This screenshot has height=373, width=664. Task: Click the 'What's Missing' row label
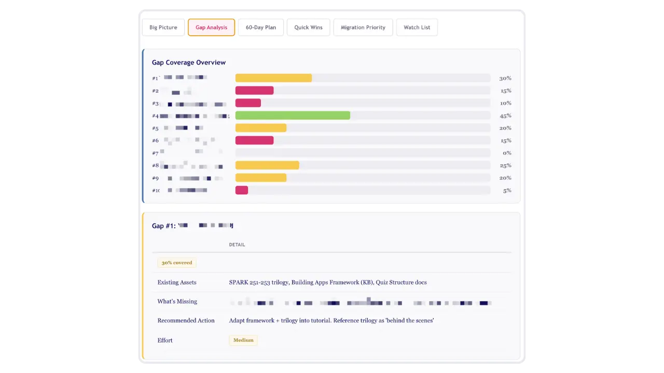(177, 301)
